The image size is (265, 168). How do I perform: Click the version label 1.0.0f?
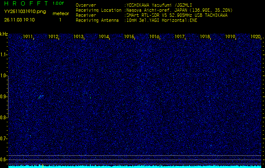pos(58,3)
